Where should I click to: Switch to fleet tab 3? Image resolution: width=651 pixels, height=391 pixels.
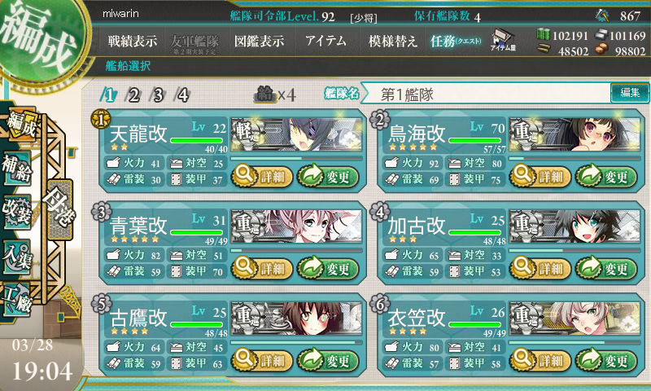click(158, 95)
